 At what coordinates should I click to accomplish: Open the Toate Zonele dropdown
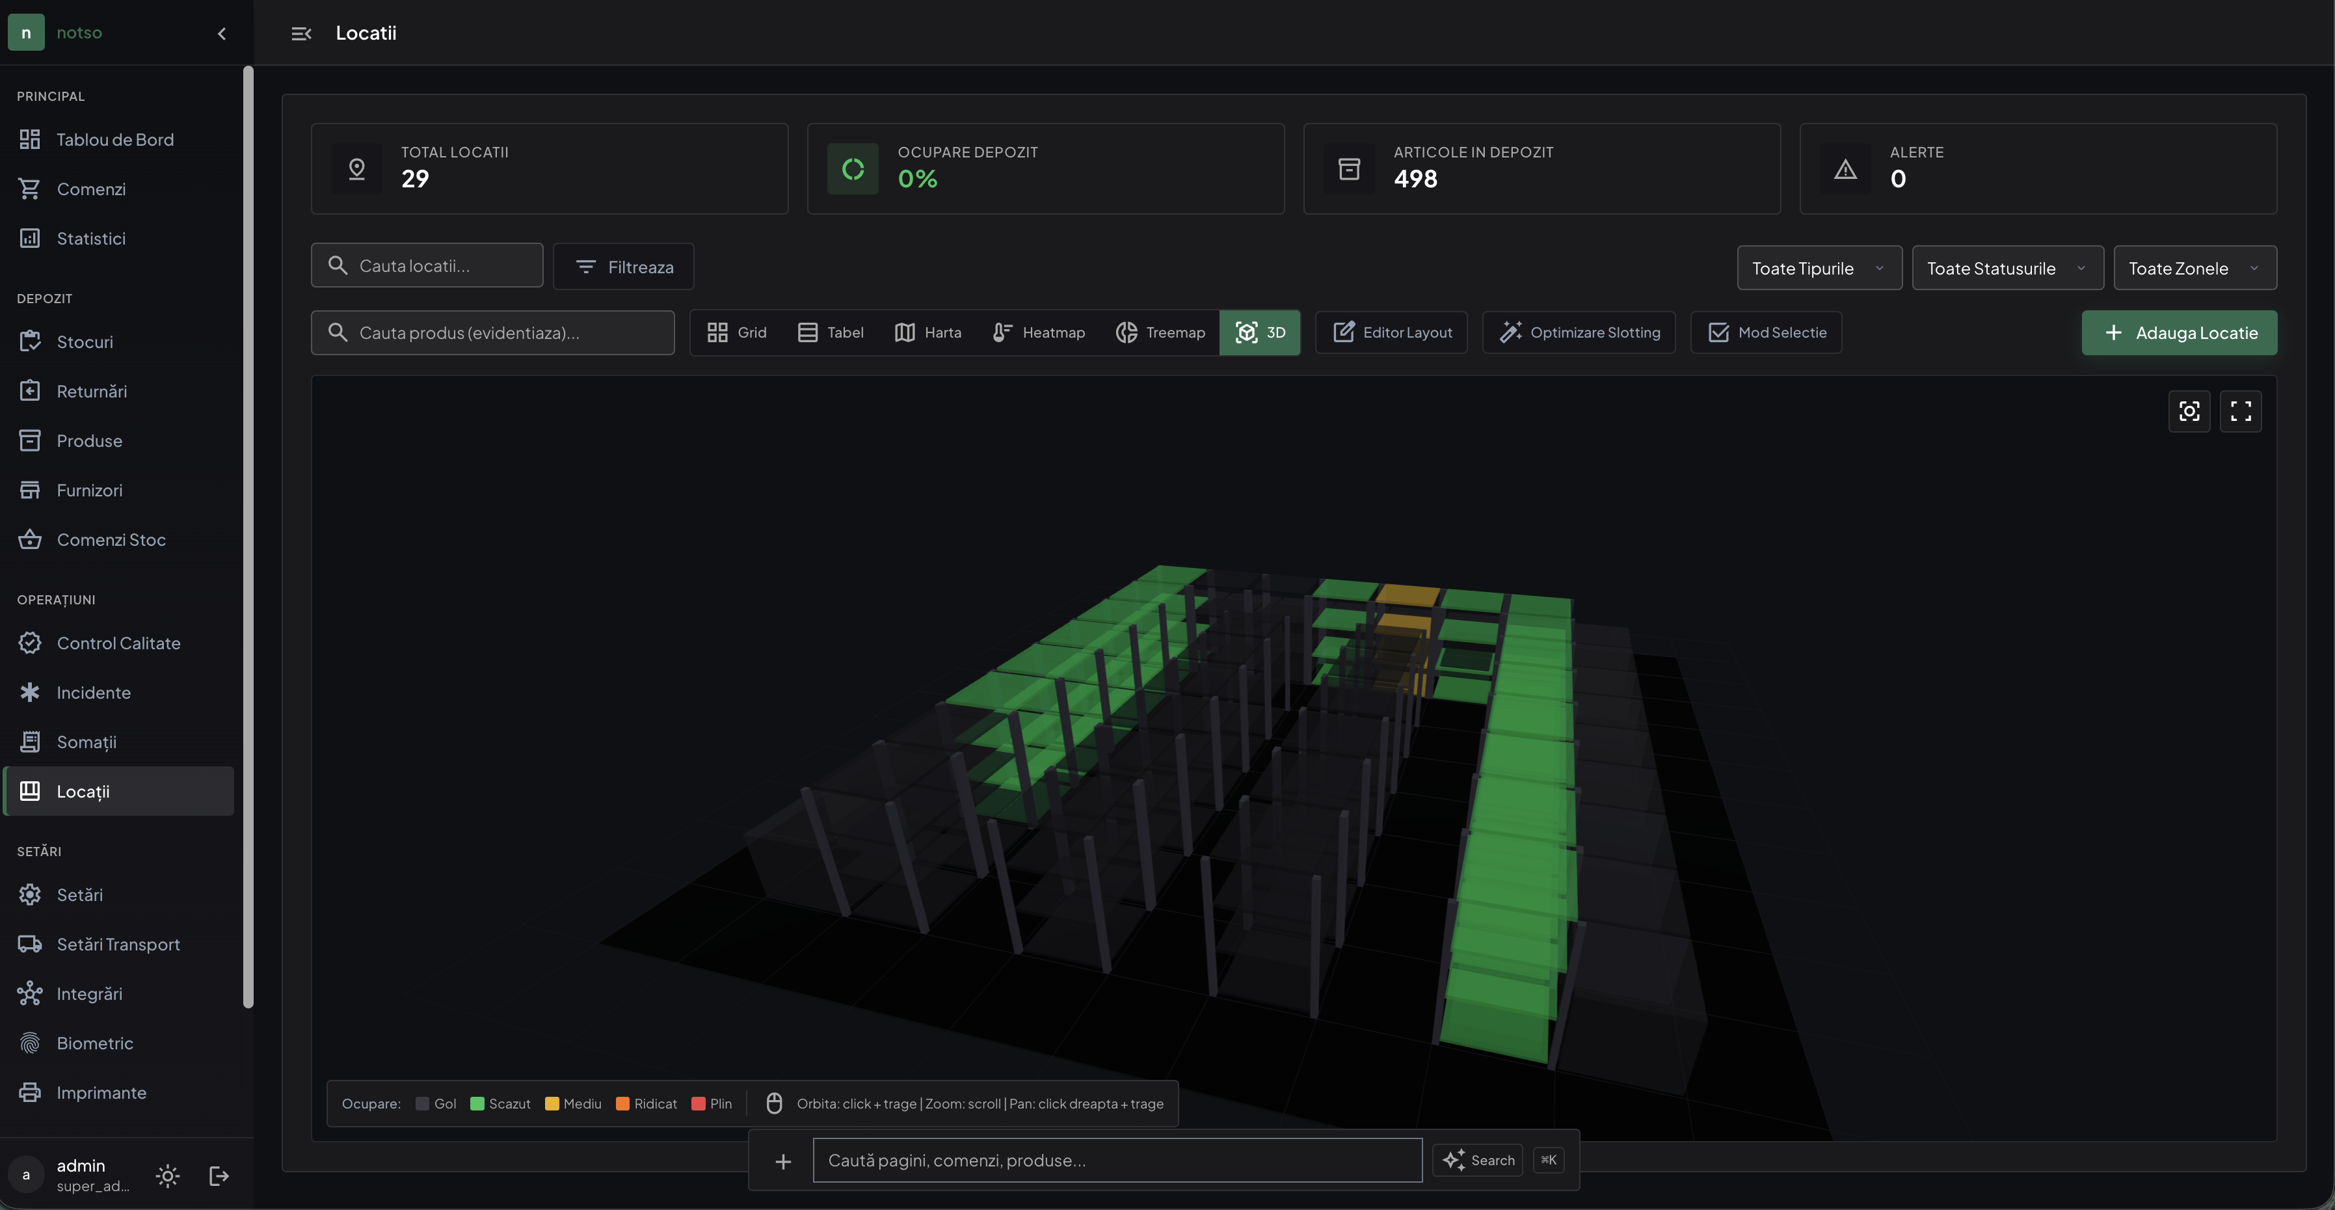(x=2195, y=268)
